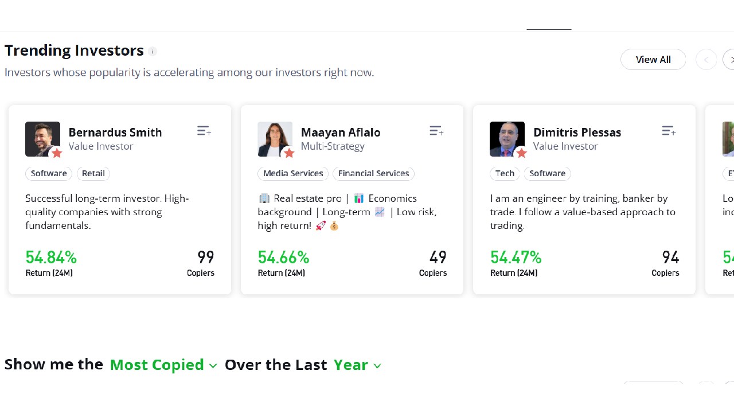The image size is (734, 413).
Task: Click View All trending investors
Action: click(x=653, y=60)
